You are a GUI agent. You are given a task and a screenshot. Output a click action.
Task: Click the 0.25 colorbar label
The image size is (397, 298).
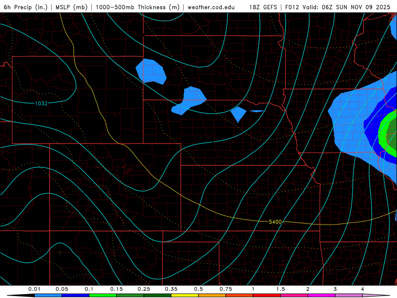[x=144, y=289]
